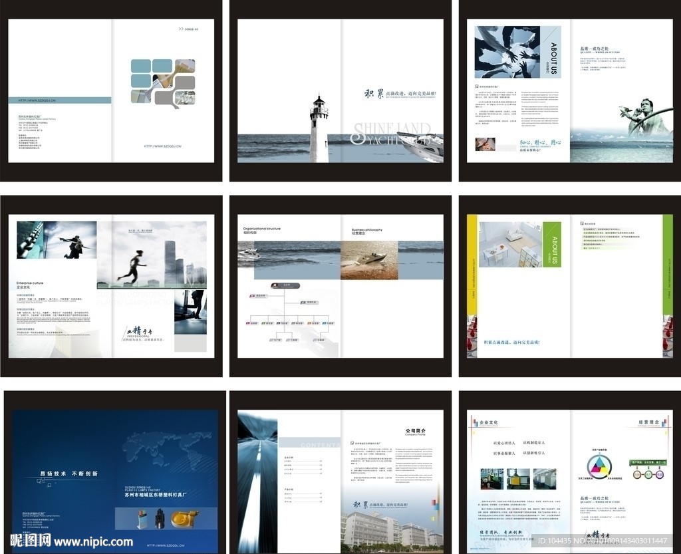Click the purple circle in the three-circle chain

click(x=660, y=475)
